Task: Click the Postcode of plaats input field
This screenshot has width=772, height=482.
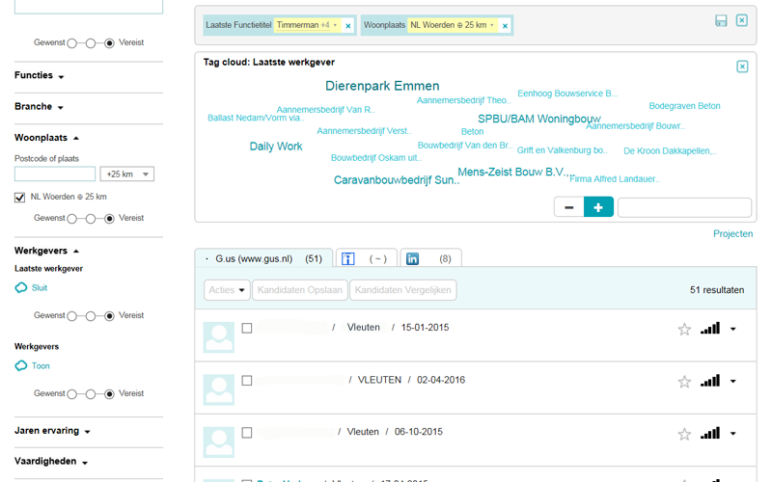Action: pyautogui.click(x=55, y=174)
